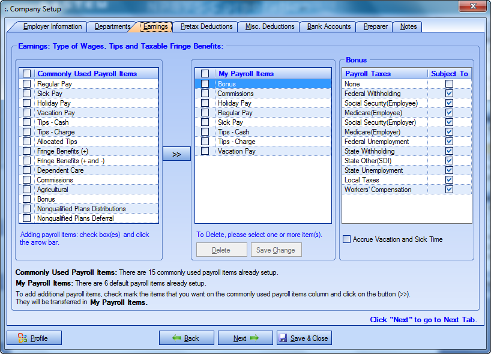Click the green Next arrow icon
491x354 pixels.
pos(255,338)
